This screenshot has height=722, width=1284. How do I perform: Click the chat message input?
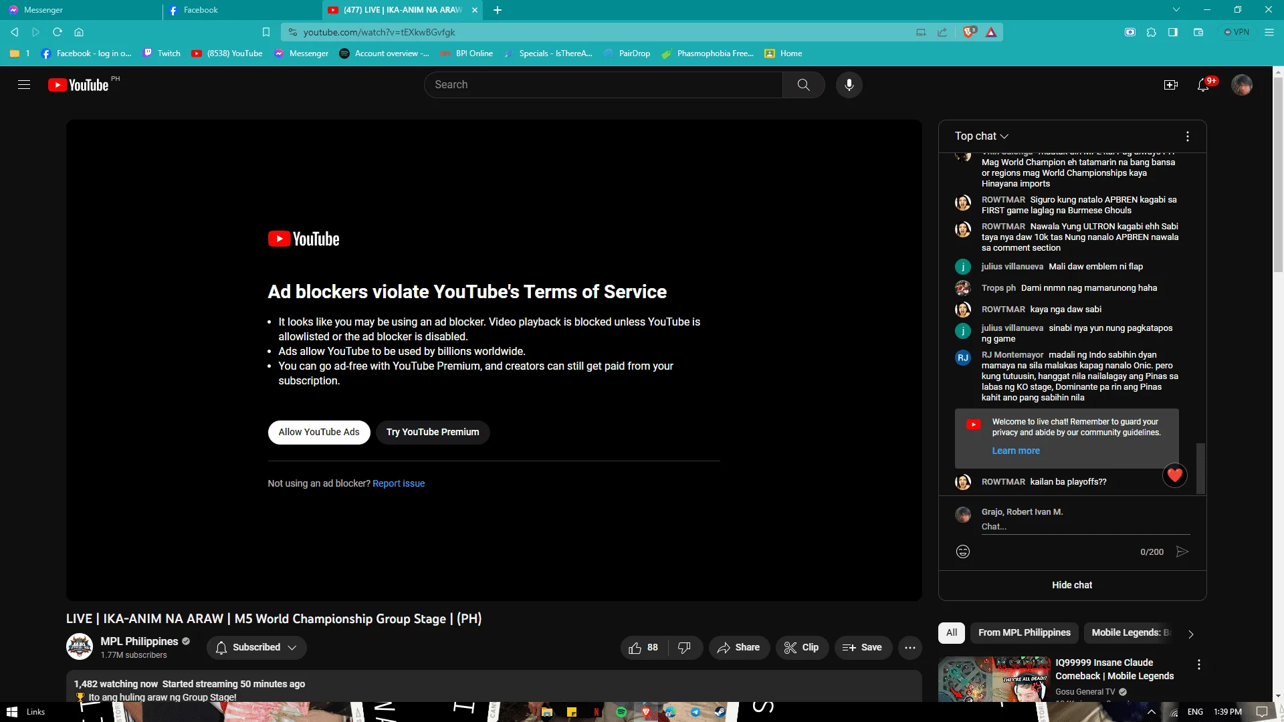pos(1085,527)
